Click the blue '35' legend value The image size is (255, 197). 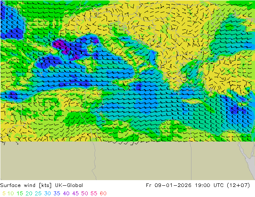(x=57, y=193)
